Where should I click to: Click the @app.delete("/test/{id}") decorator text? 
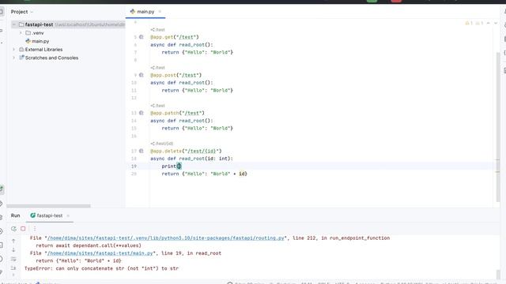(x=186, y=151)
